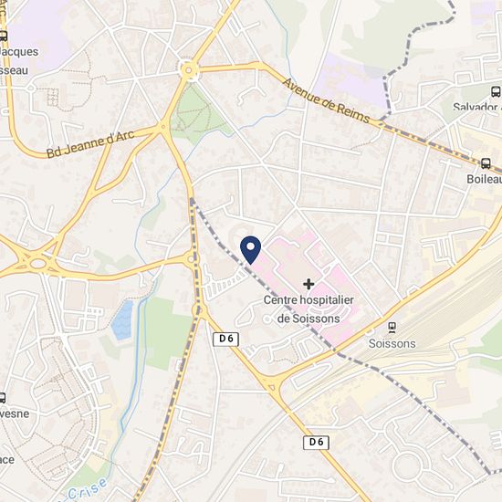Click the Jacques Rousseau stop name label
The image size is (502, 502).
(17, 61)
